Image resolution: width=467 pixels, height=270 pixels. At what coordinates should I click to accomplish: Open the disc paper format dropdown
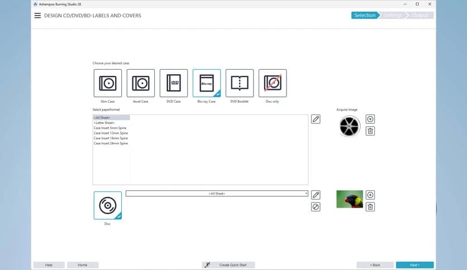click(x=217, y=194)
